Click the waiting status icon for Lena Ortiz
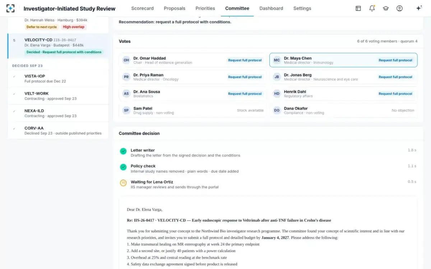Viewport: 431px width, 269px height. [123, 183]
